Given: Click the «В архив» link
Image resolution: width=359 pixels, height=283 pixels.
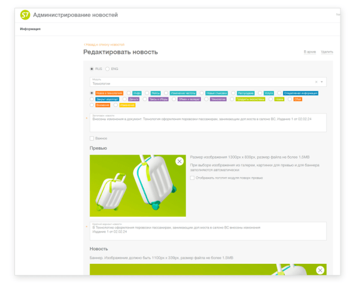Looking at the screenshot, I should (309, 52).
